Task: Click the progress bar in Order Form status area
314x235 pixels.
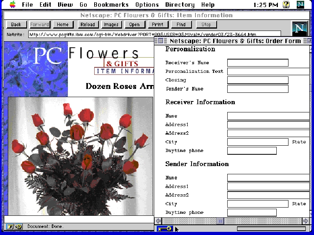Action: pyautogui.click(x=271, y=229)
